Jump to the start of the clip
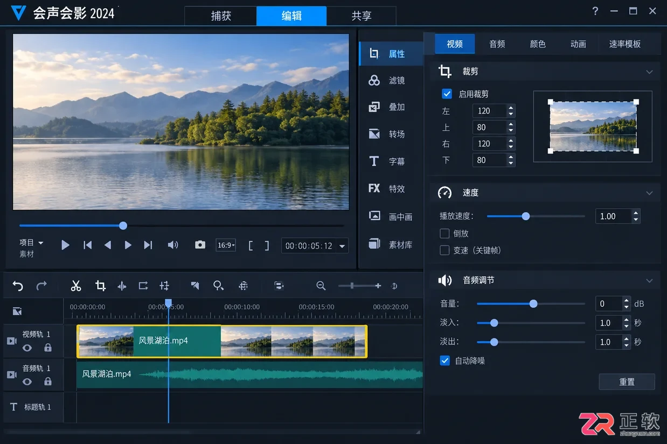This screenshot has width=667, height=444. 87,245
